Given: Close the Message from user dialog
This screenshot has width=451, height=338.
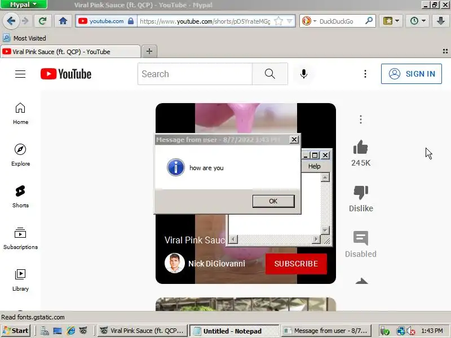Looking at the screenshot, I should click(294, 140).
